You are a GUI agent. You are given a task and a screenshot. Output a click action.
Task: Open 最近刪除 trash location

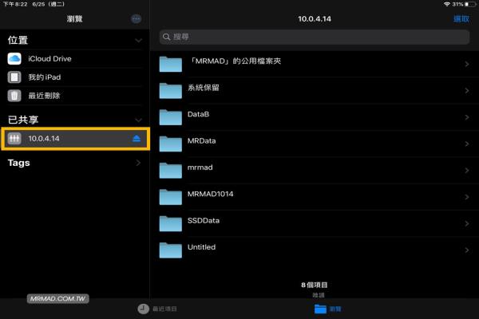45,96
